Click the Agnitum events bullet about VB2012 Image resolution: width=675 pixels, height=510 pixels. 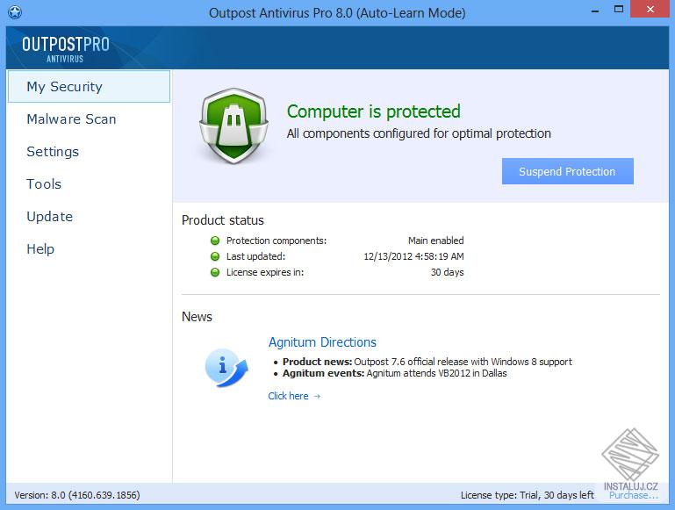point(394,373)
